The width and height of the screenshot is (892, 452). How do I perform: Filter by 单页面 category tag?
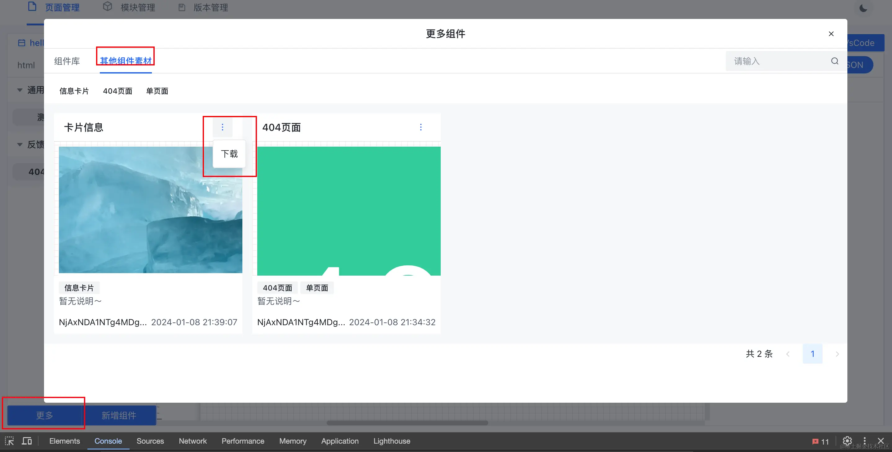pos(157,91)
